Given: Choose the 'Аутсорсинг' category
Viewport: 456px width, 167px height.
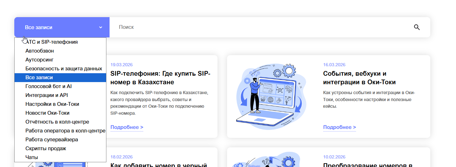Looking at the screenshot, I should (x=60, y=60).
